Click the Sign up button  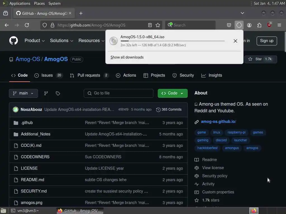pos(267,41)
